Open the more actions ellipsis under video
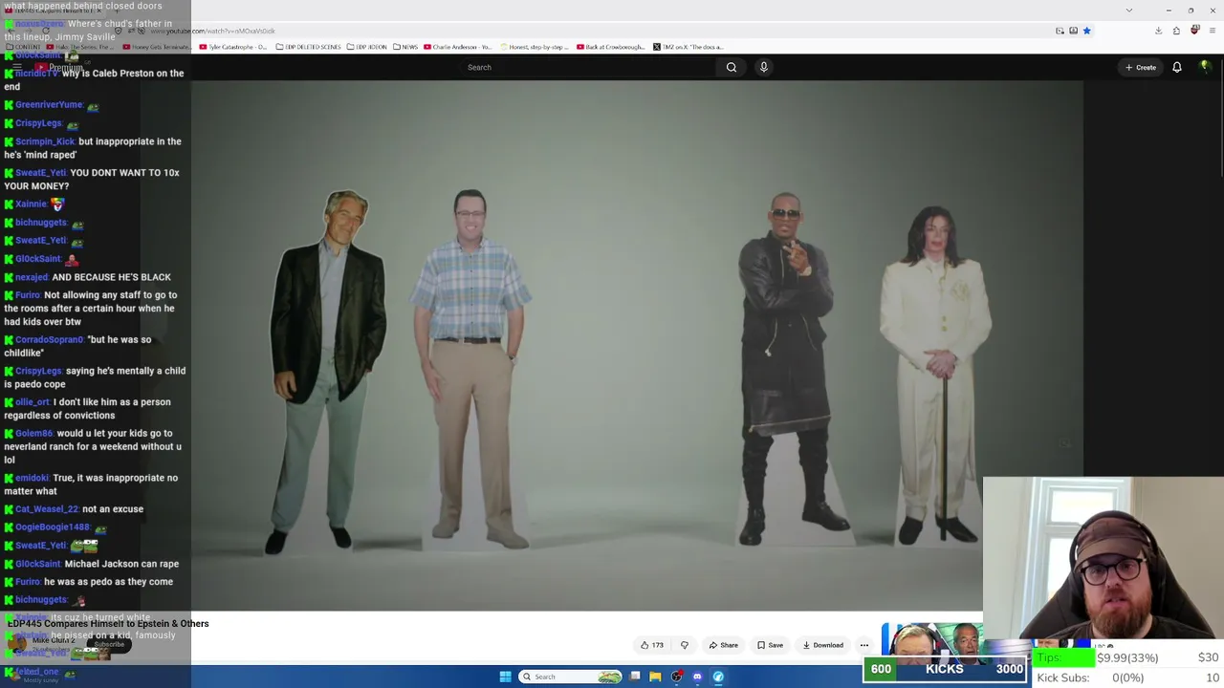The height and width of the screenshot is (688, 1224). tap(864, 645)
